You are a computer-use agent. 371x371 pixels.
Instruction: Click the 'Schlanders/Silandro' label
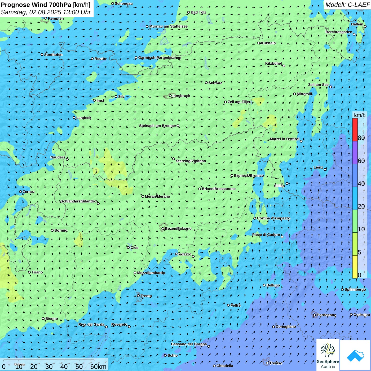[79, 201]
